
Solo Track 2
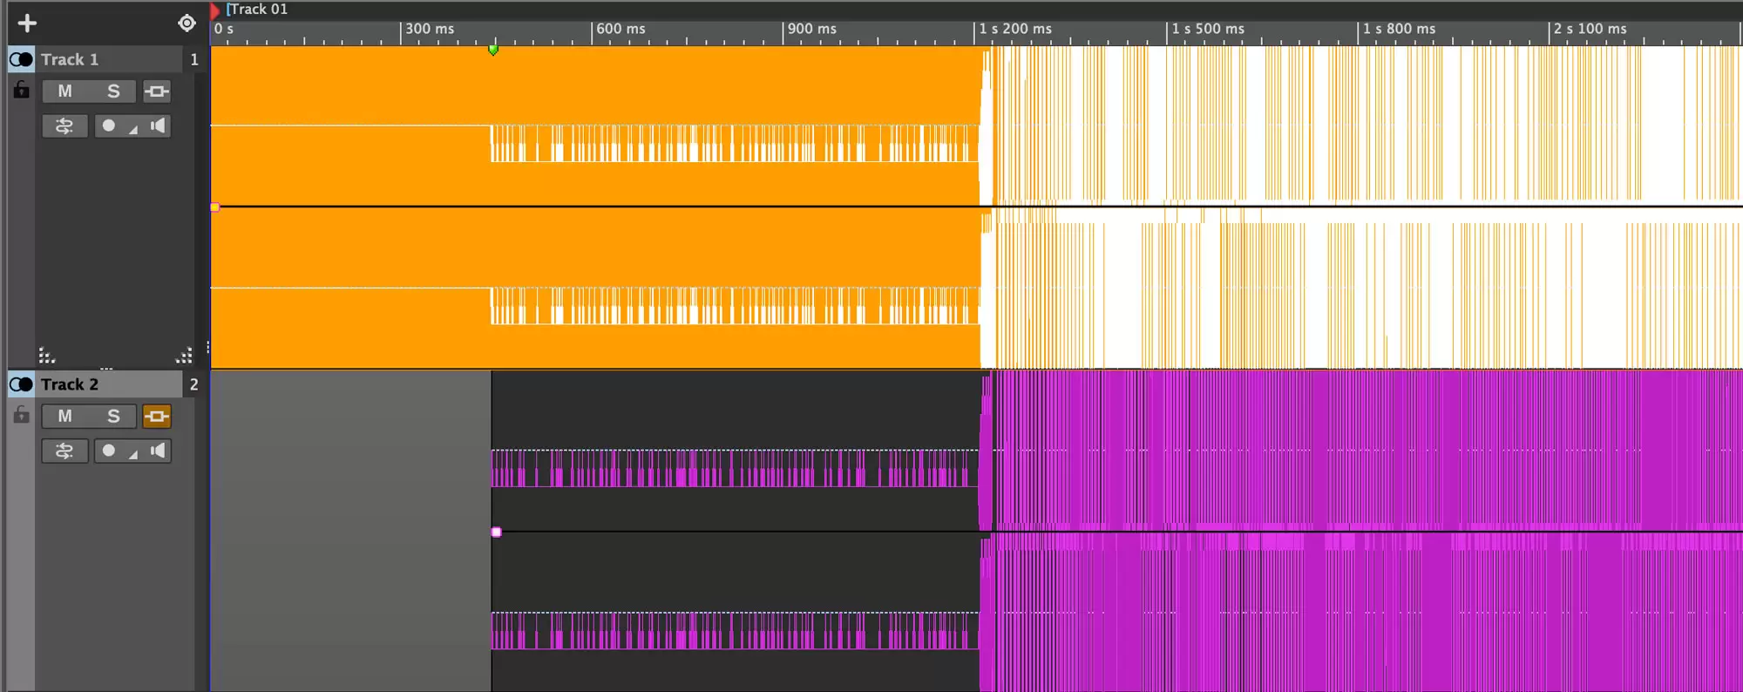click(113, 417)
